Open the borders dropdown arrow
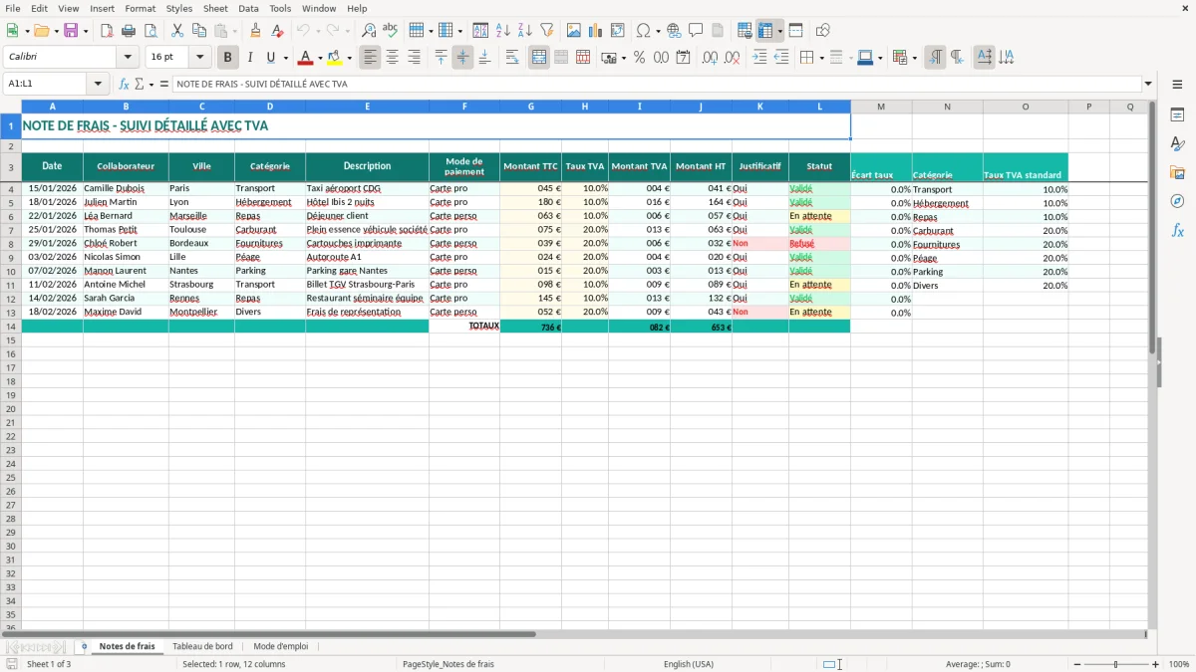 (x=821, y=58)
